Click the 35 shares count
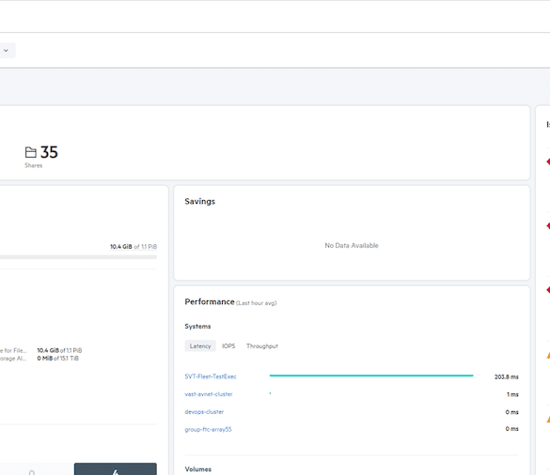The image size is (550, 475). click(49, 152)
